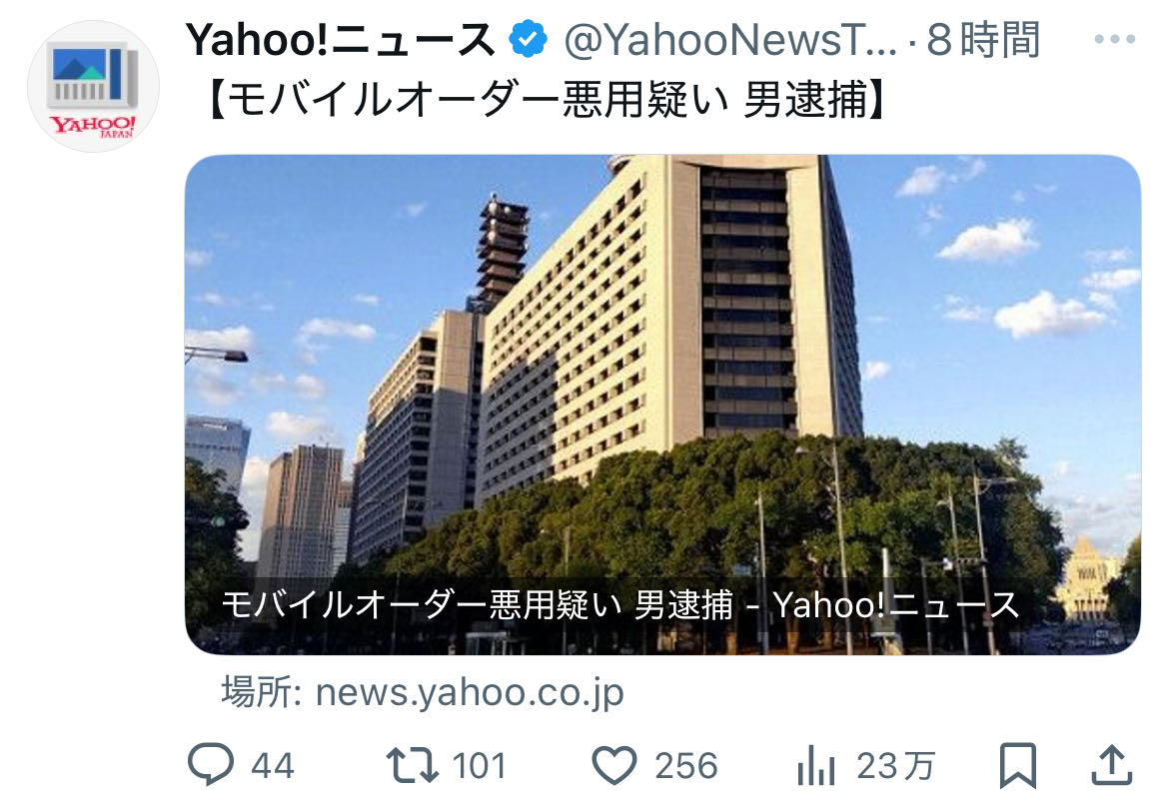Open the @YahooNewsT... handle link
This screenshot has height=810, width=1169.
(x=730, y=40)
